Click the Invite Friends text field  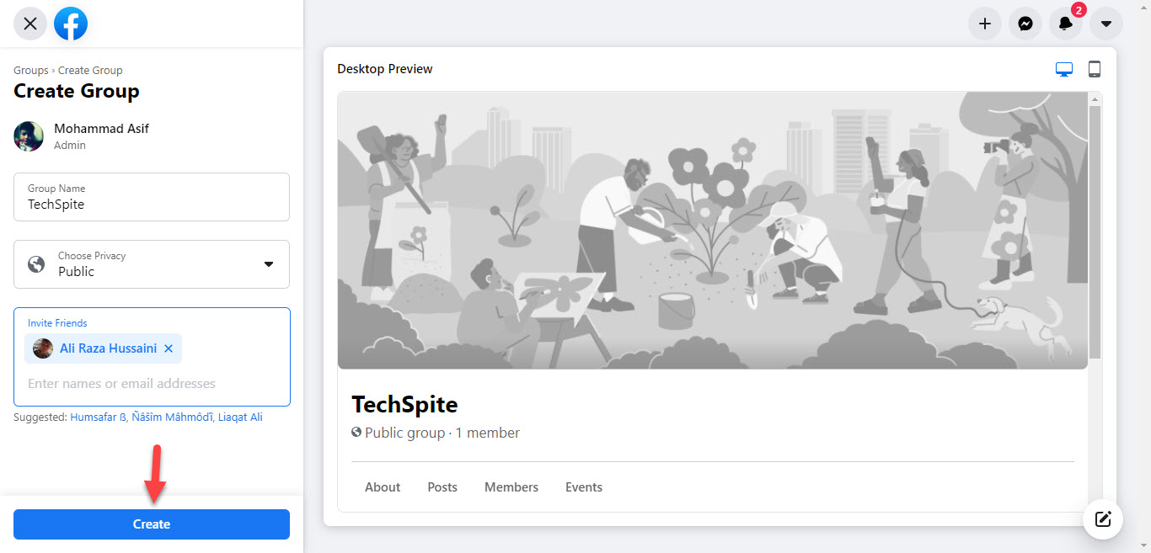click(152, 384)
